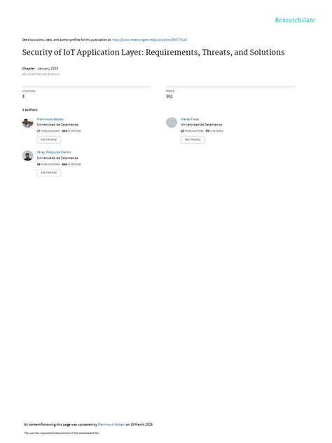
Task: Click the ResearchGate logo
Action: tap(295, 20)
